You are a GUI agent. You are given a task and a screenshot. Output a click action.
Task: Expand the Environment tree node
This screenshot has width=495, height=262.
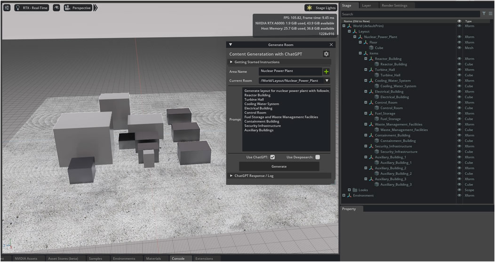tap(344, 195)
